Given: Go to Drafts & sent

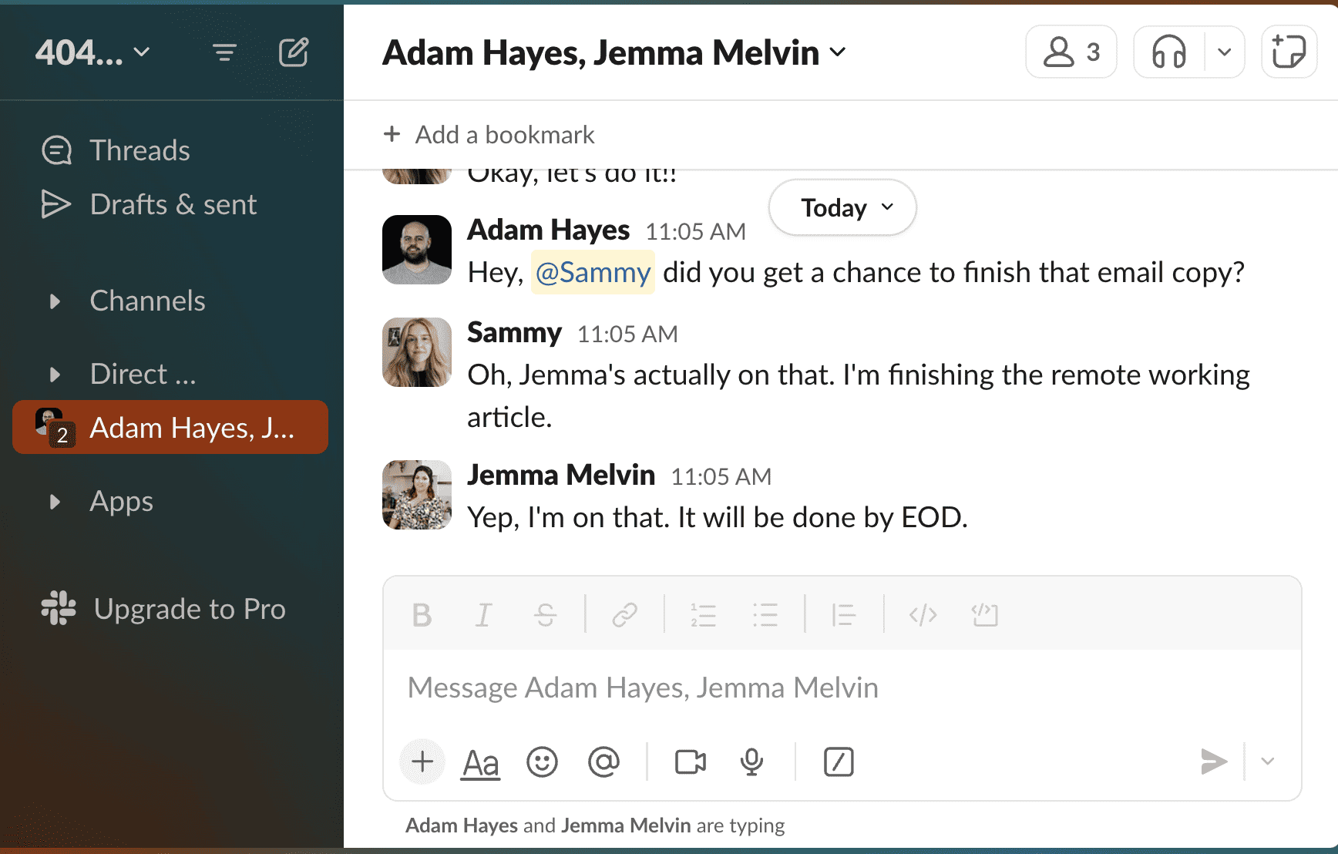Looking at the screenshot, I should tap(173, 204).
